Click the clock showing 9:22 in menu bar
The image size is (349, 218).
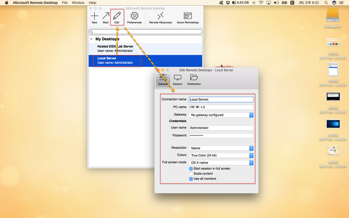point(309,3)
